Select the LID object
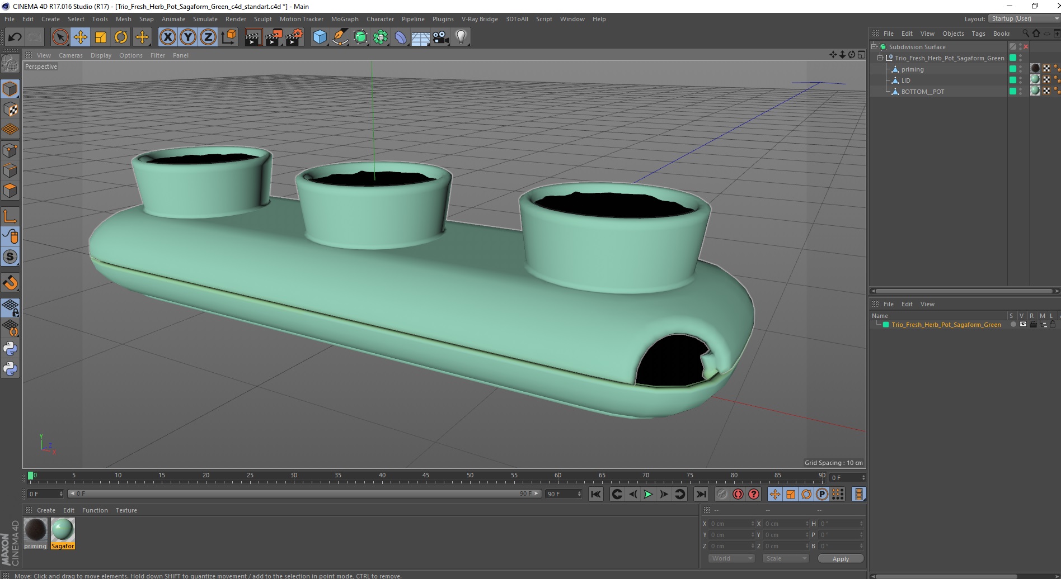This screenshot has height=579, width=1061. [x=905, y=80]
